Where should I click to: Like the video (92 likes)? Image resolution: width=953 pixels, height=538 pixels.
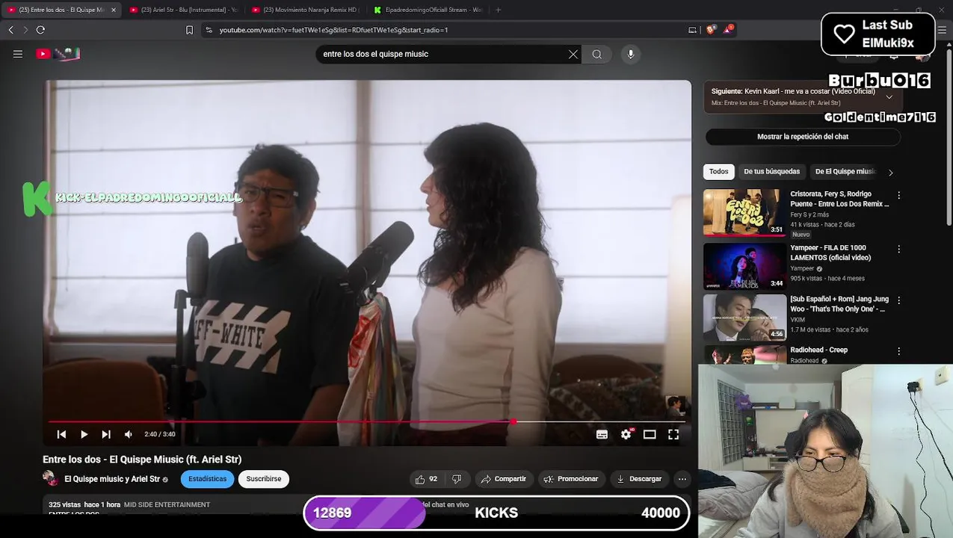426,479
